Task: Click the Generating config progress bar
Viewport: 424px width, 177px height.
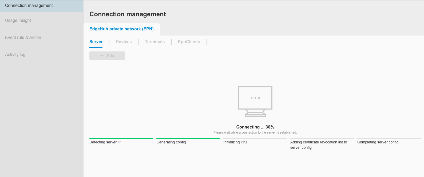Action: click(x=188, y=138)
